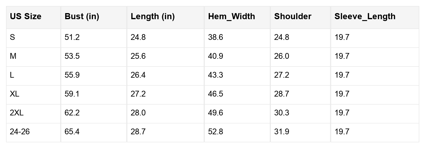Image resolution: width=425 pixels, height=148 pixels.
Task: Click shoulder value 31.9 in last row
Action: [281, 132]
